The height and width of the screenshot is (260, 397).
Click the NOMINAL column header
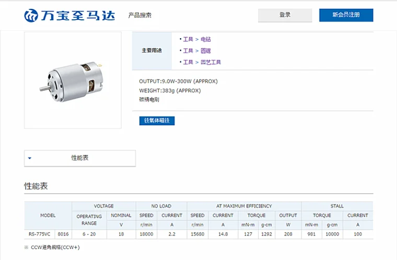[x=121, y=216]
